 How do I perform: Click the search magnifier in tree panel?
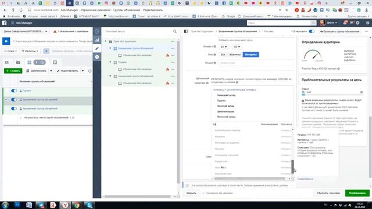click(175, 31)
